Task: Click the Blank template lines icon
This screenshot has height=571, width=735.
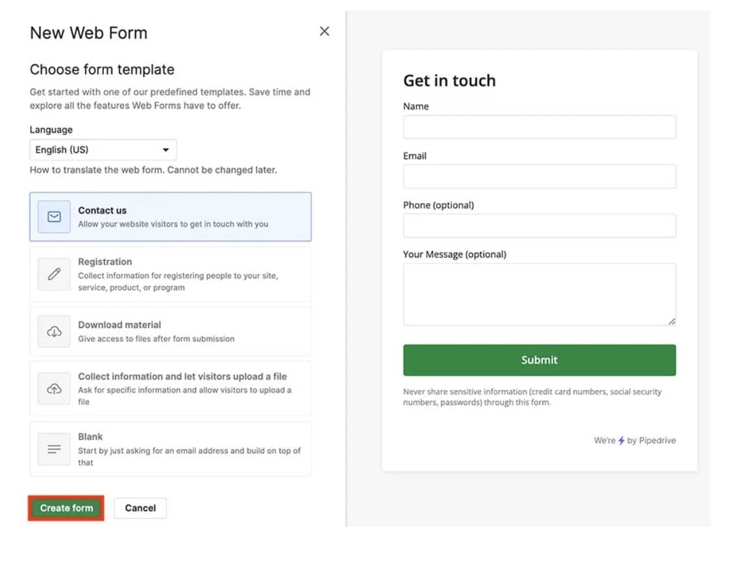Action: [54, 449]
